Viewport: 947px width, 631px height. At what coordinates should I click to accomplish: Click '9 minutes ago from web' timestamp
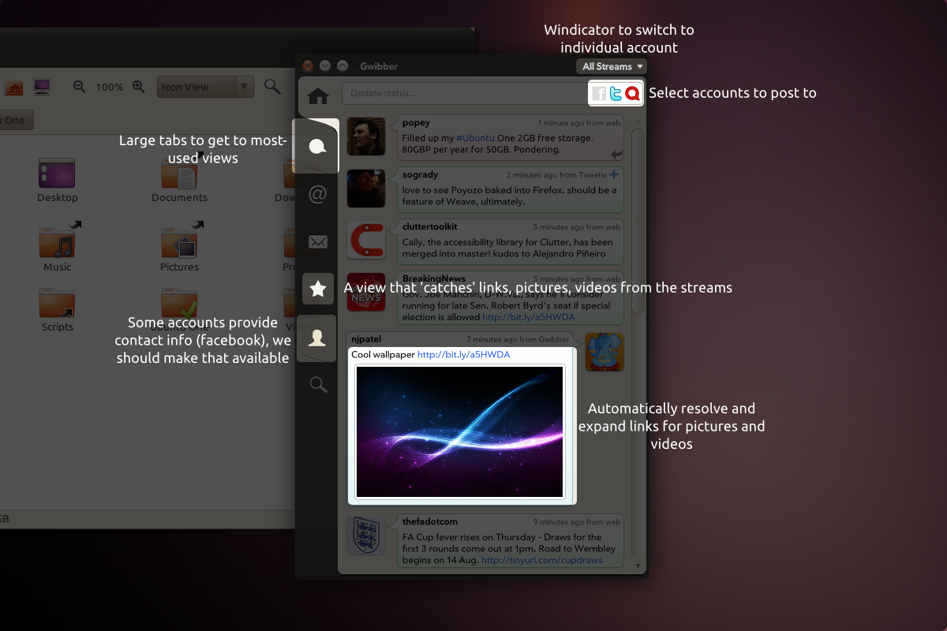[577, 522]
